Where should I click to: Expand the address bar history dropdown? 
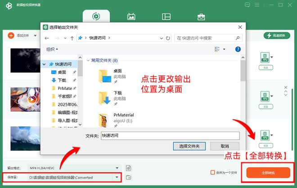[162, 38]
